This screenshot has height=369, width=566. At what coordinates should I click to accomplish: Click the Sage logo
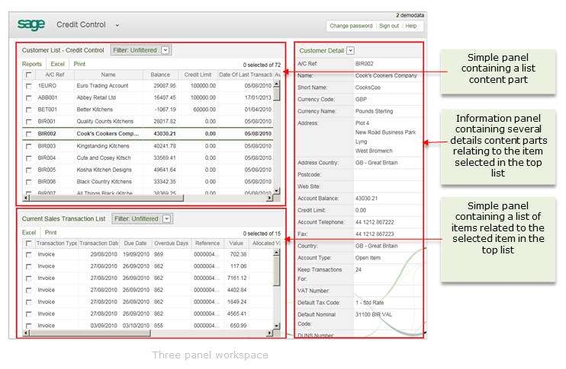tap(31, 24)
